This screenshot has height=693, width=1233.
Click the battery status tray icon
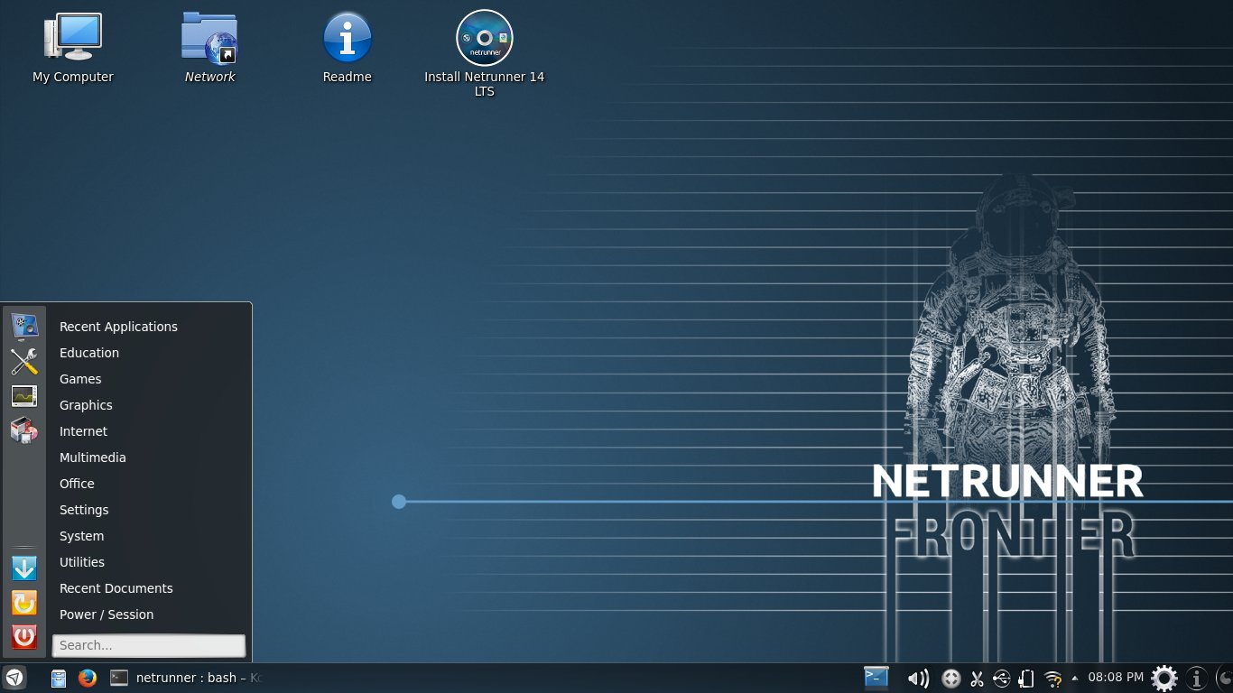1026,679
